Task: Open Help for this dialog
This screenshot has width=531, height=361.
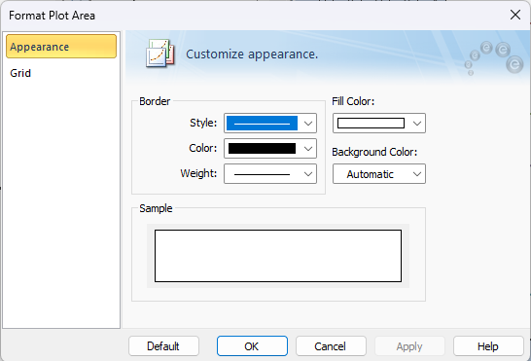Action: click(488, 346)
